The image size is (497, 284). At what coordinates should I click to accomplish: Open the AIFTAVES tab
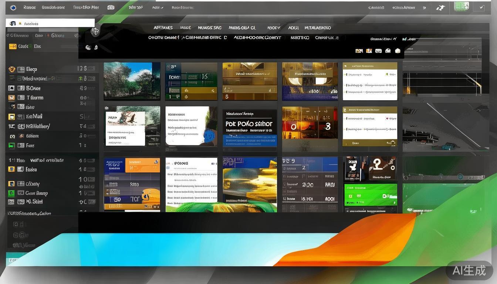pos(163,28)
